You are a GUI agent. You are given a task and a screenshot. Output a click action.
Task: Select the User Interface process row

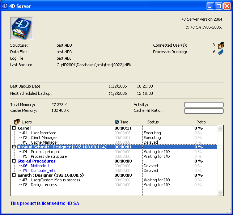(x=43, y=133)
